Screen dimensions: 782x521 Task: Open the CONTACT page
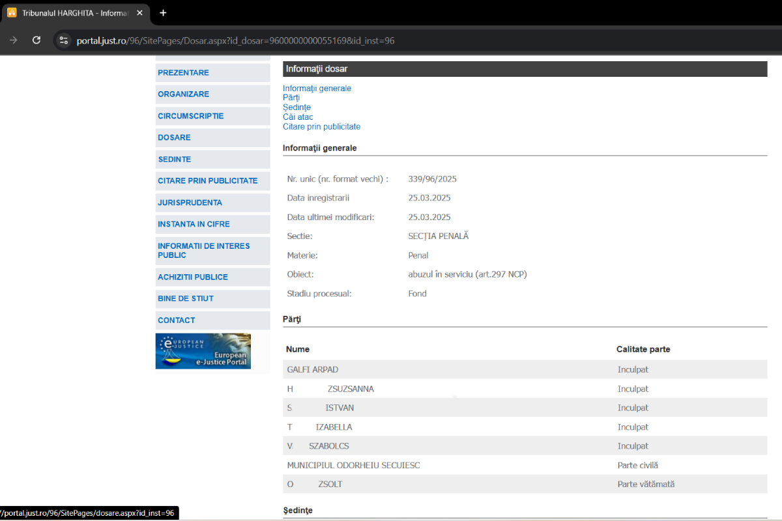pos(176,320)
